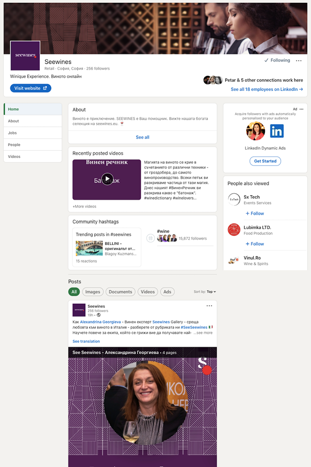Viewport: 311px width, 467px height.
Task: Open the #wine hashtag link
Action: pos(163,231)
